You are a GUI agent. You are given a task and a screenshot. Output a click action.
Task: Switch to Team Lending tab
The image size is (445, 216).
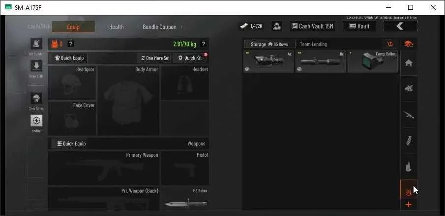coord(313,44)
